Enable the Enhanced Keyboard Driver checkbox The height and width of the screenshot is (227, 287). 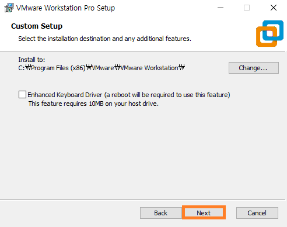click(22, 95)
